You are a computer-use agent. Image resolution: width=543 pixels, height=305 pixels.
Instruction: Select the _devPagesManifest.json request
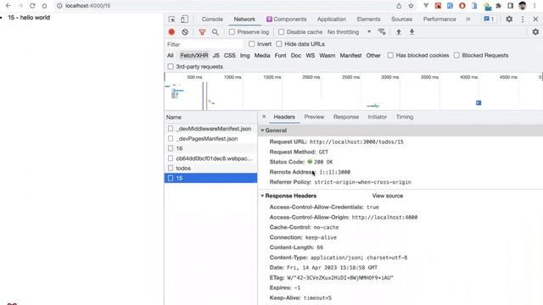click(210, 139)
